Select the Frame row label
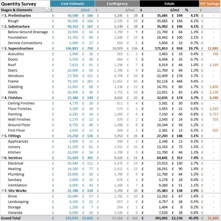The width and height of the screenshot is (221, 221). 13,81
